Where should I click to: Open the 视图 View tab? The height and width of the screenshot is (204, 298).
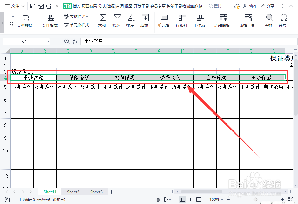pyautogui.click(x=128, y=6)
